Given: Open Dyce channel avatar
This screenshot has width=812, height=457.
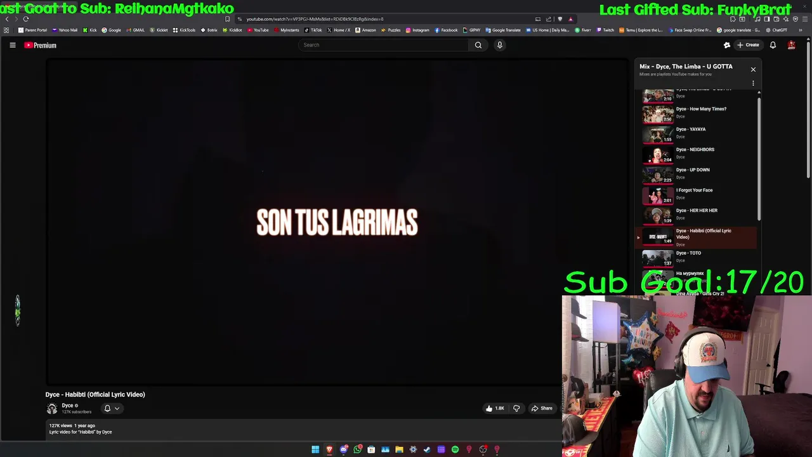Looking at the screenshot, I should 52,409.
